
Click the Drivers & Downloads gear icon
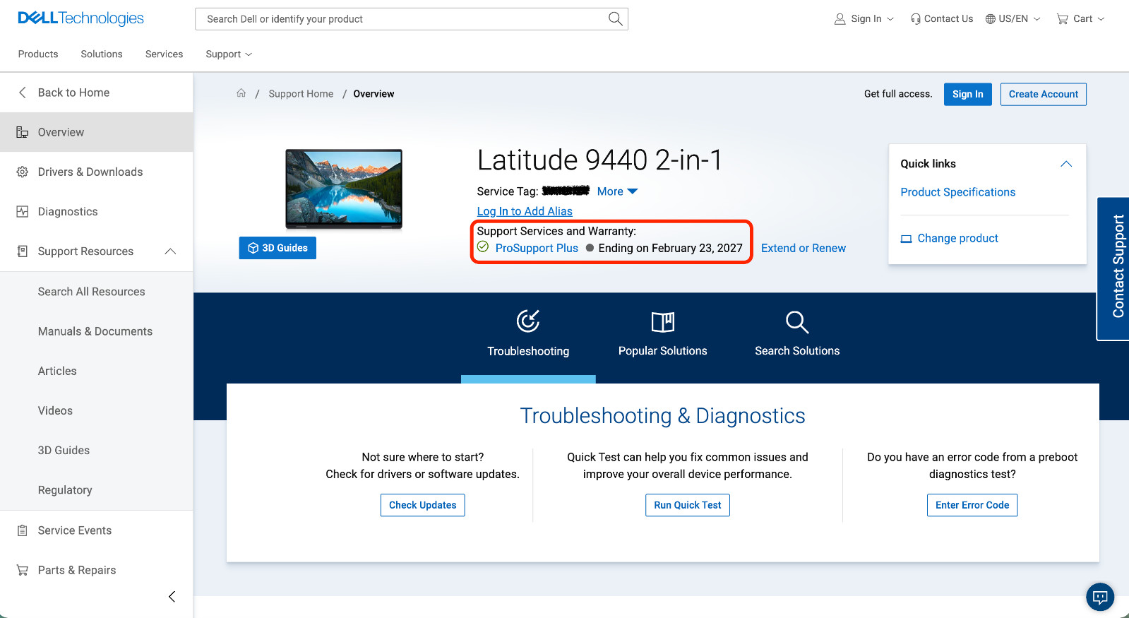23,172
